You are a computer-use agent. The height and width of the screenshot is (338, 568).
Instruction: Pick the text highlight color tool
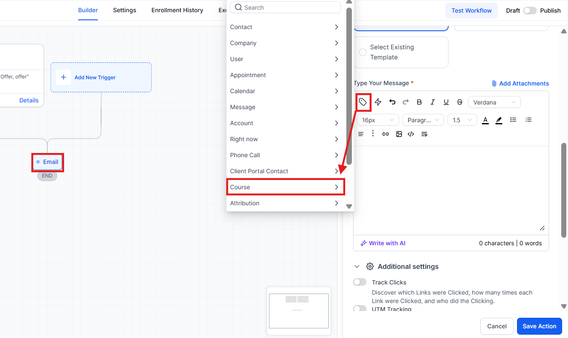pos(499,120)
